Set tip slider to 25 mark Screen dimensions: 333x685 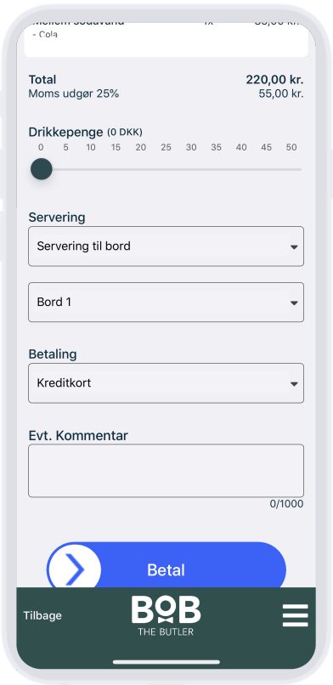[x=166, y=169]
